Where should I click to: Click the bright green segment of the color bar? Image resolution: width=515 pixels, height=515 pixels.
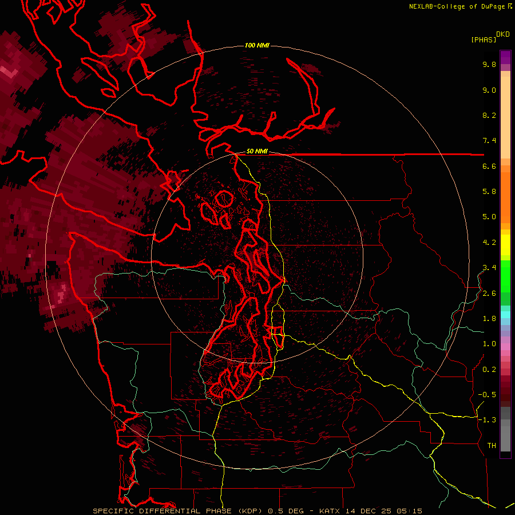[x=505, y=276]
